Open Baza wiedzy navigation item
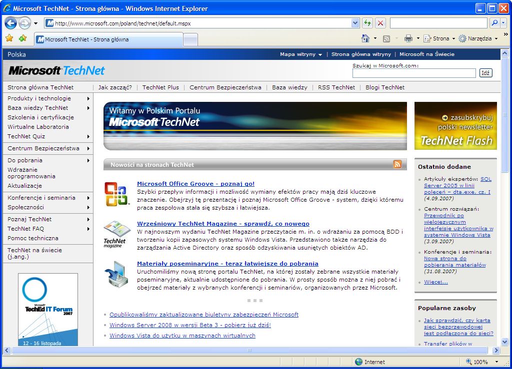This screenshot has height=369, width=512. point(289,87)
